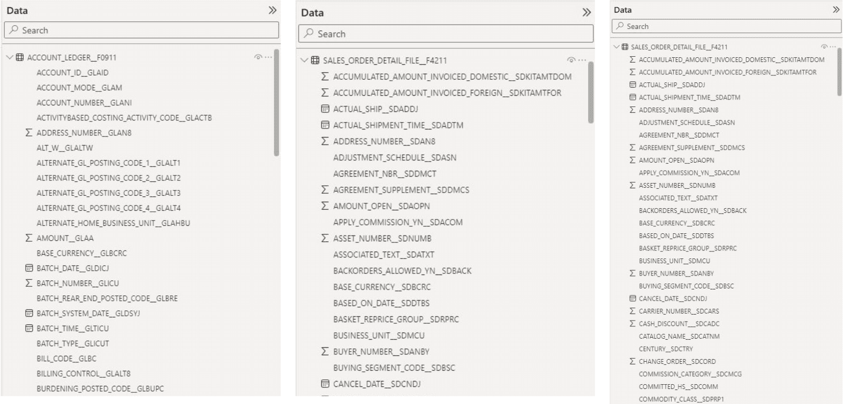The image size is (843, 404).
Task: Click calendar icon beside BATCH_TIME__GLTICU
Action: [29, 328]
